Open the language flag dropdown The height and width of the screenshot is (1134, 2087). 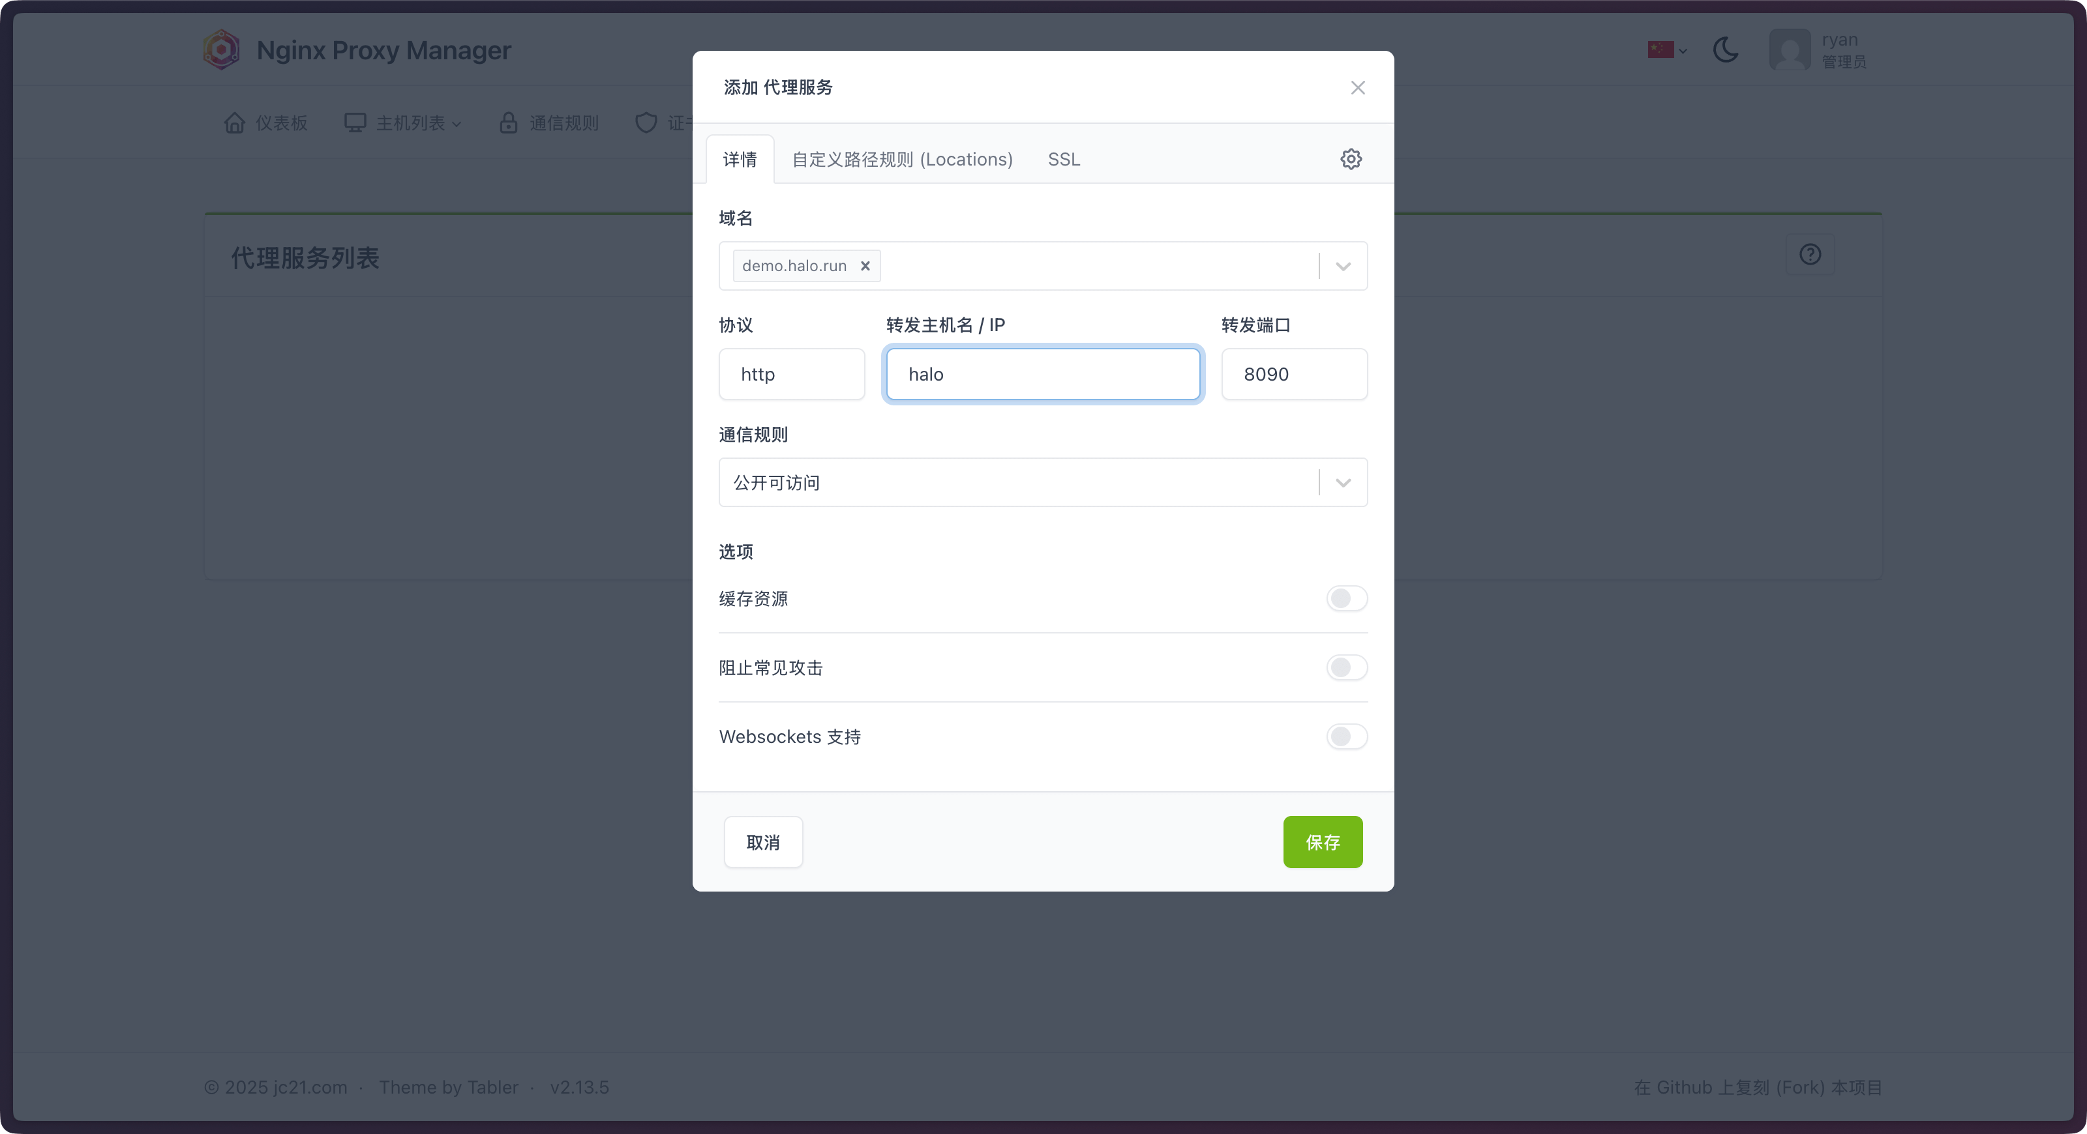(x=1666, y=50)
